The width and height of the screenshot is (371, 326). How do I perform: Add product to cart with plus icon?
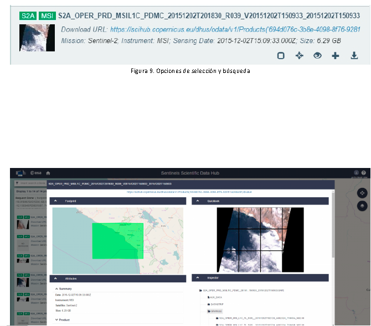(x=335, y=56)
